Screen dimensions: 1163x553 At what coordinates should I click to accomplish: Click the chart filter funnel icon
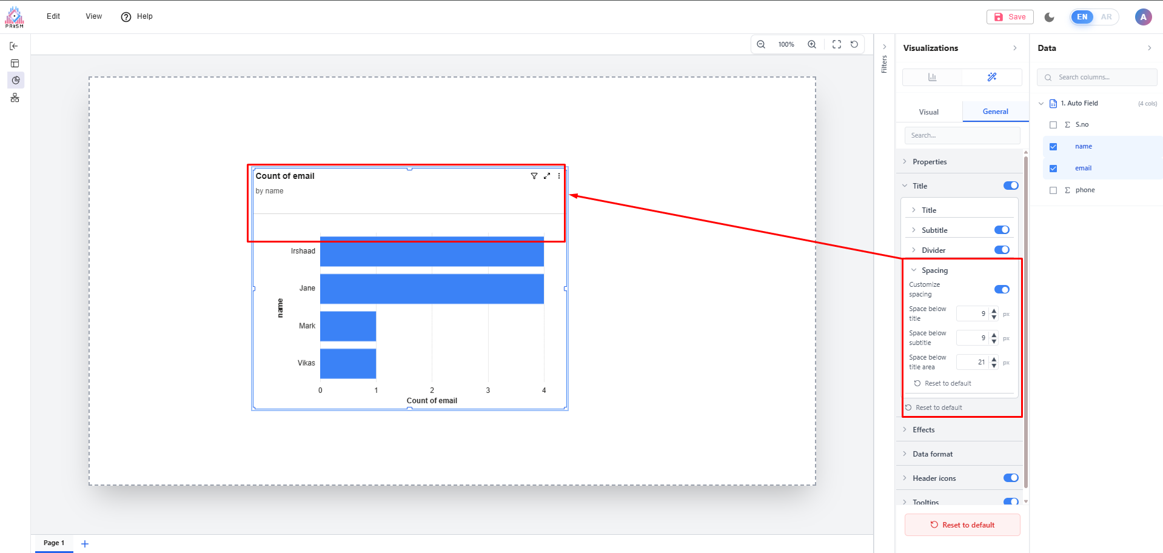click(534, 176)
